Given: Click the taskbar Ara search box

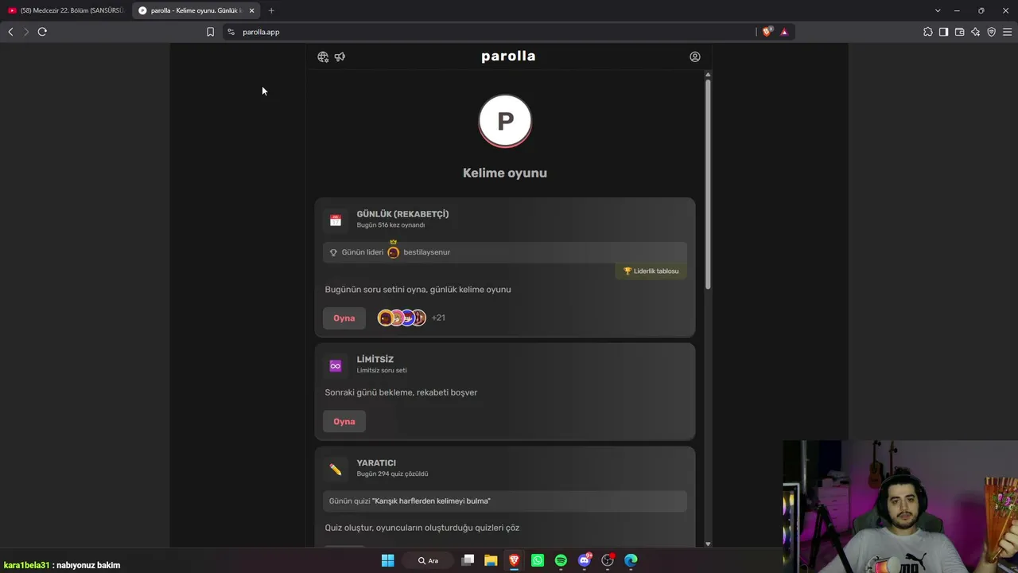Looking at the screenshot, I should pos(428,560).
